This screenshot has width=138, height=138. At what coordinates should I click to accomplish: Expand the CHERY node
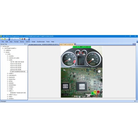click(x=8, y=73)
